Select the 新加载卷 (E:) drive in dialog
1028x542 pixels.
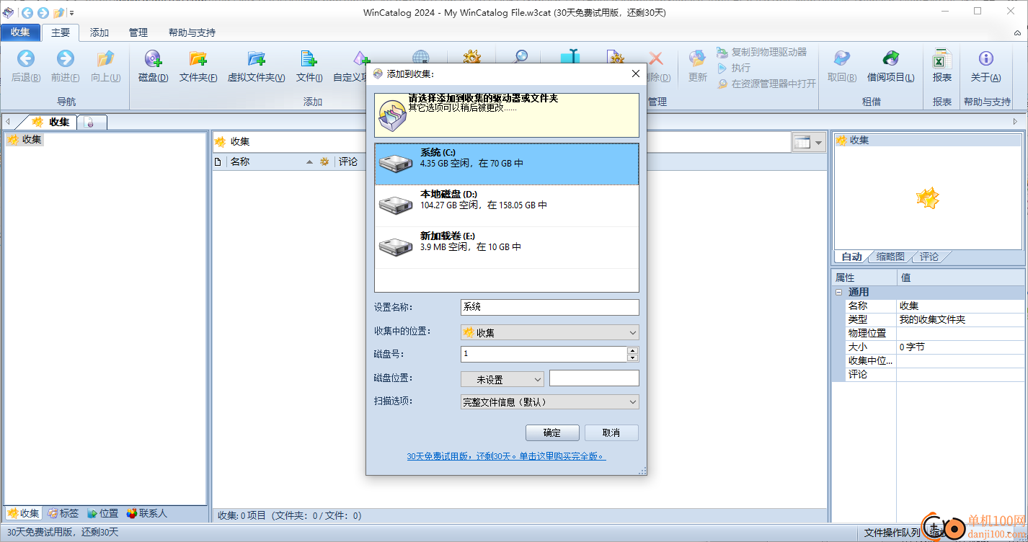coord(507,247)
